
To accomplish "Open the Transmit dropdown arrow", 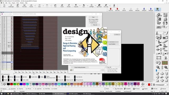I will point(35,6).
